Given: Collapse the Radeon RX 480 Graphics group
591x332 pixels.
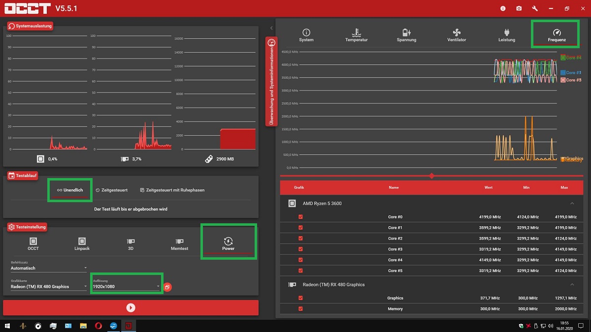Looking at the screenshot, I should point(572,284).
